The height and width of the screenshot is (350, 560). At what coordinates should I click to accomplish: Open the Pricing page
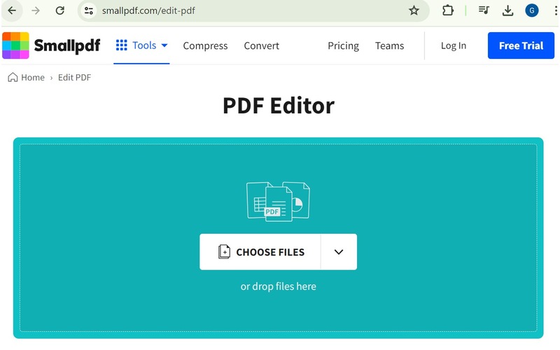coord(343,45)
